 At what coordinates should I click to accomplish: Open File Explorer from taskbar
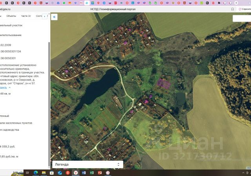point(44,172)
